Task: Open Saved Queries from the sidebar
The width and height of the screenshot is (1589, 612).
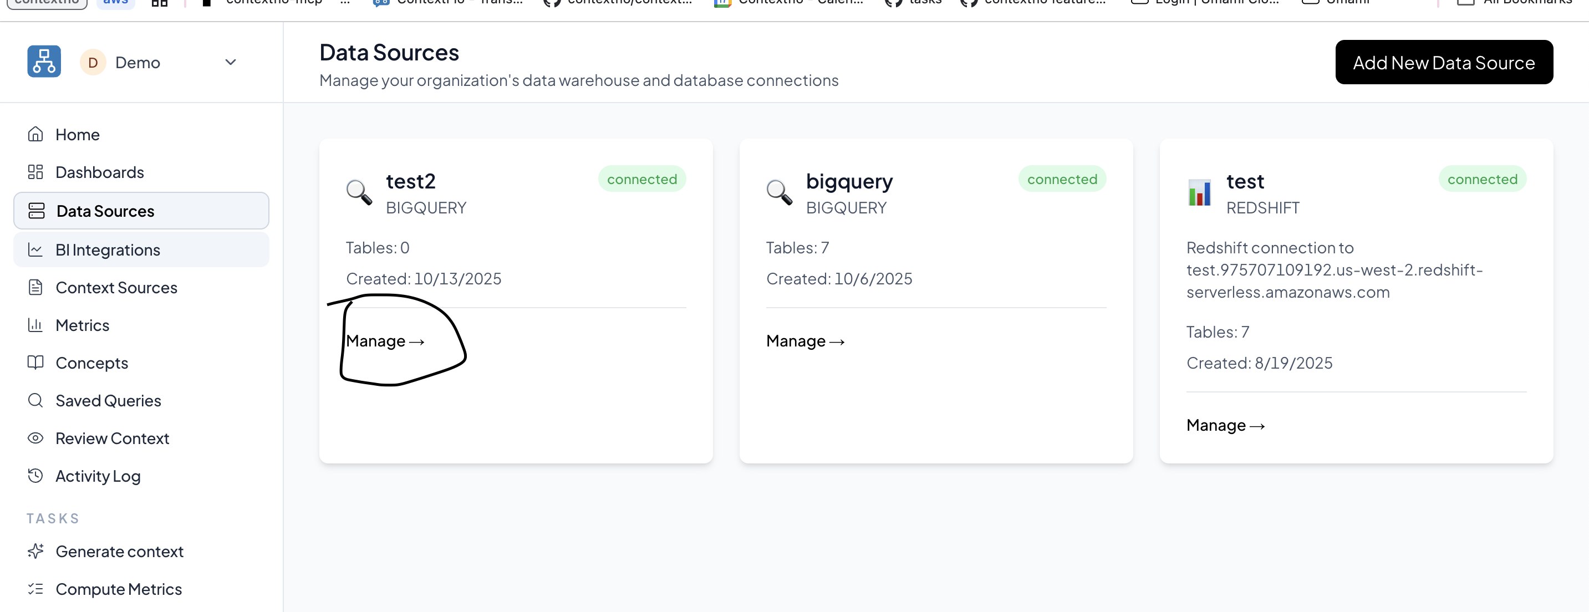Action: [x=108, y=400]
